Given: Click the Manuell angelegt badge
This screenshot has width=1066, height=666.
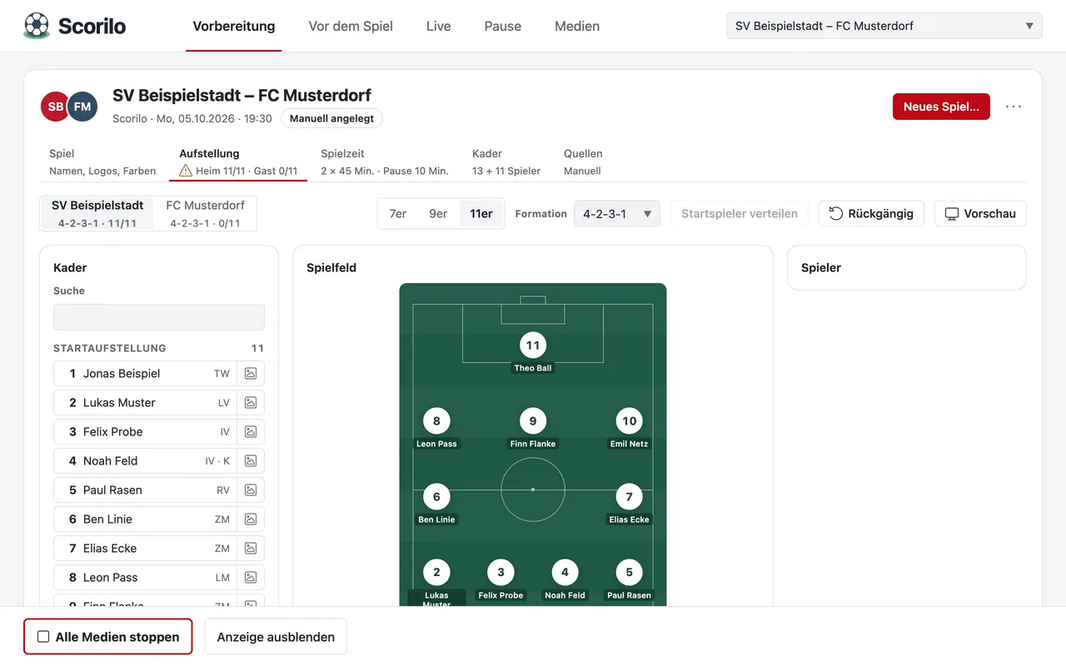Looking at the screenshot, I should (x=331, y=119).
